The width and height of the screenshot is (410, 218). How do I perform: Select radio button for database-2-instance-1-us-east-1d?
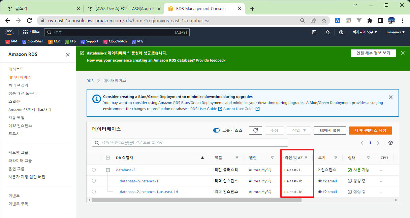[94, 192]
